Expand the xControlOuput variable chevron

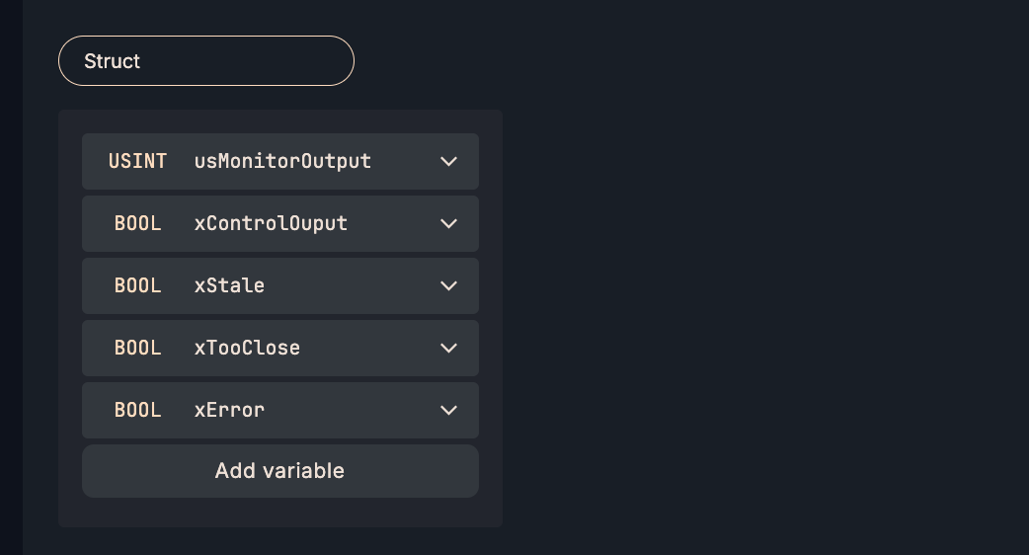448,223
